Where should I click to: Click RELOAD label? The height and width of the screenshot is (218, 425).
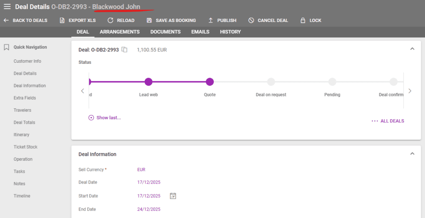(126, 20)
